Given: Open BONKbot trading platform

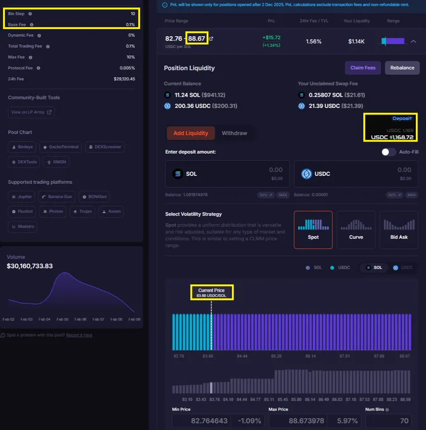Looking at the screenshot, I should coord(94,197).
